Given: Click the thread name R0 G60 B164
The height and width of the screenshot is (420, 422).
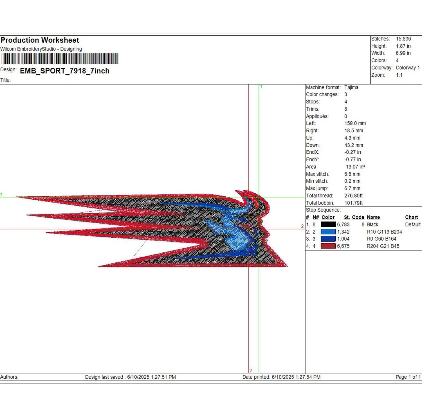Looking at the screenshot, I should (x=381, y=239).
